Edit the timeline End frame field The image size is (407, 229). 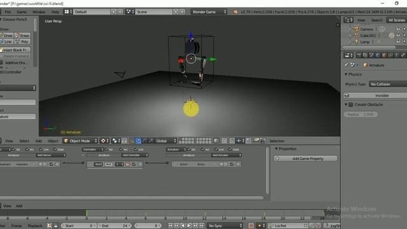coord(114,226)
